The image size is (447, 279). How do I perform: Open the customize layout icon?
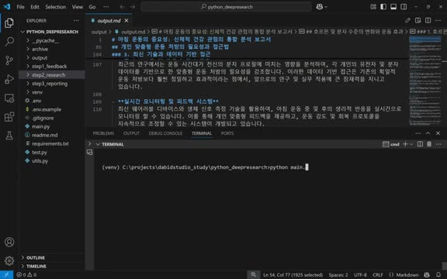373,7
